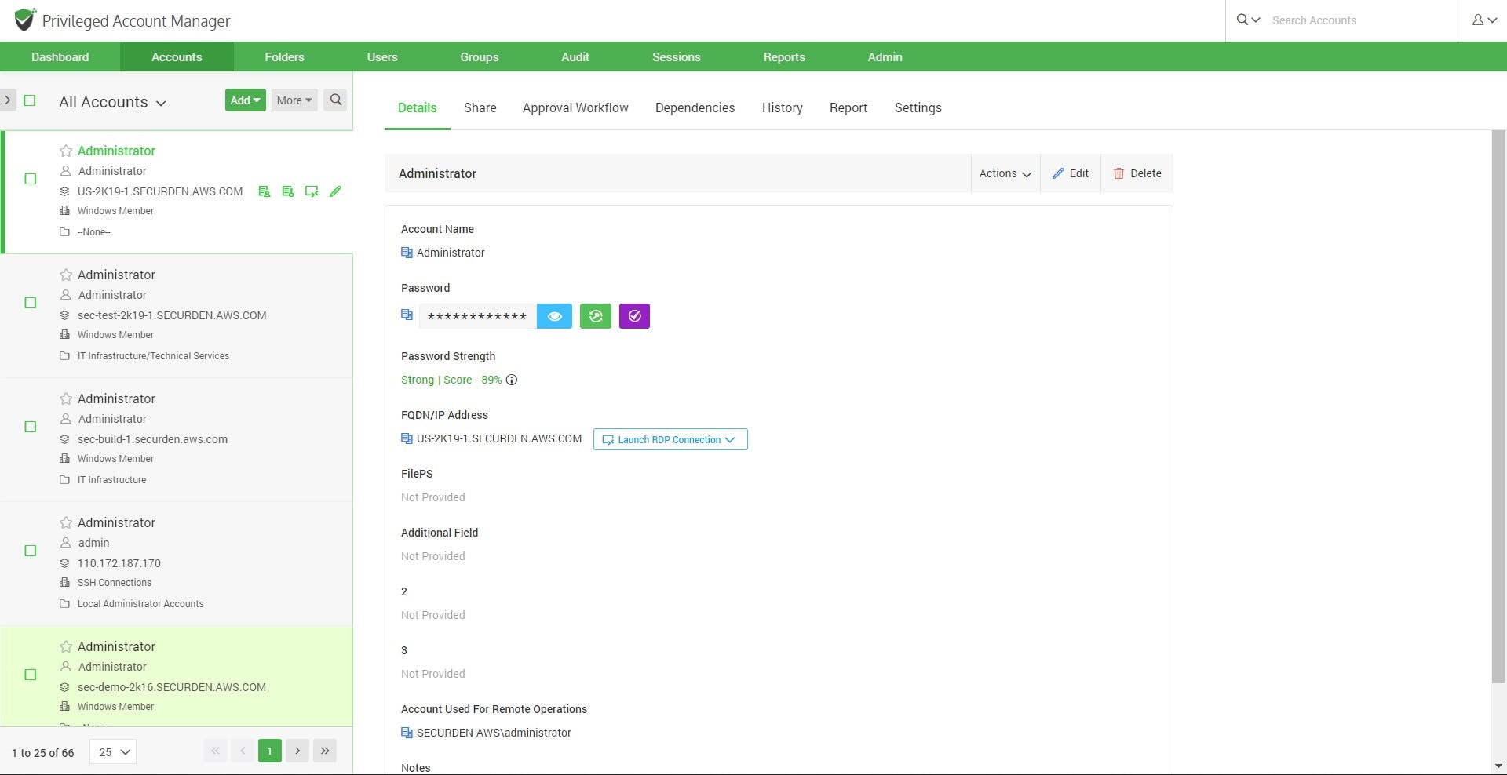Screen dimensions: 1507x775
Task: Mark sec-test-2k19-1 account as favorite
Action: [x=66, y=275]
